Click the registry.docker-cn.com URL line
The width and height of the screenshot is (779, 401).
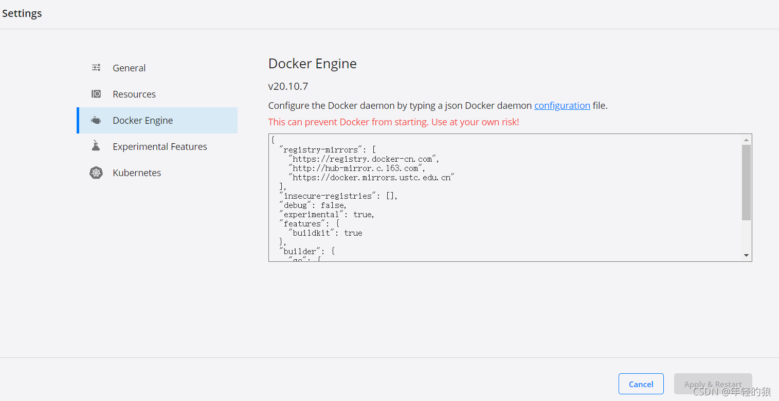tap(364, 159)
